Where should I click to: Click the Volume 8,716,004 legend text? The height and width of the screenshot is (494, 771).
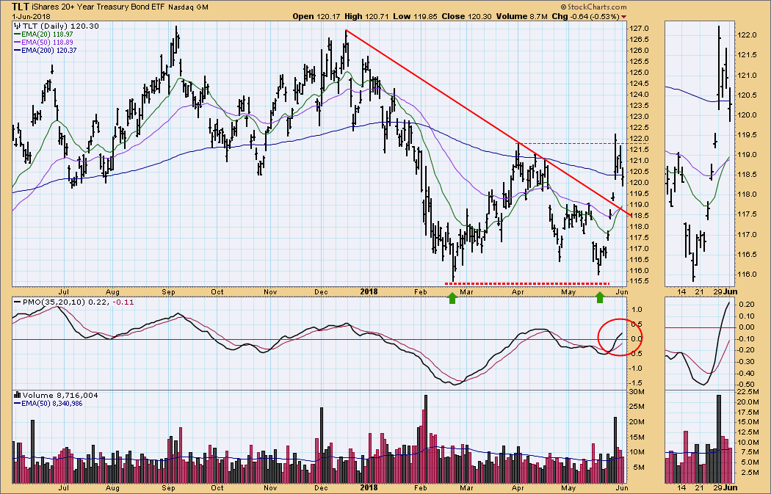coord(60,395)
